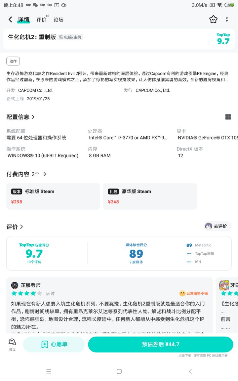Tap the IGN score row
238x381 pixels.
[194, 262]
